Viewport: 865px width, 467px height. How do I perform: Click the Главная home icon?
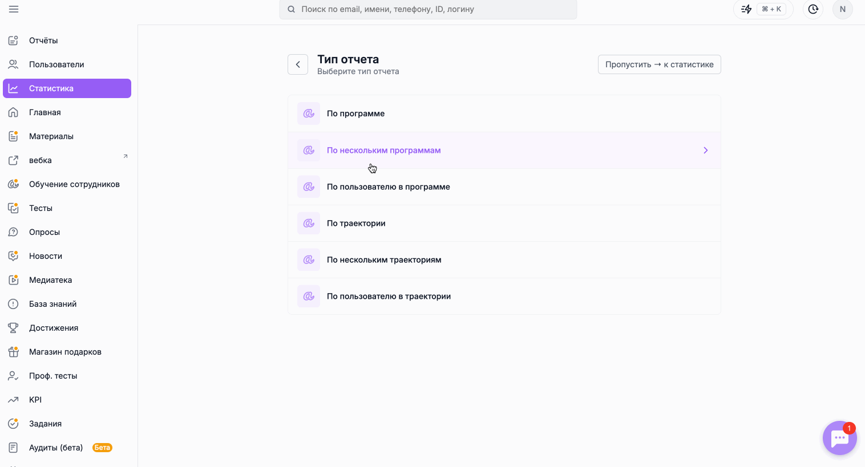(13, 112)
